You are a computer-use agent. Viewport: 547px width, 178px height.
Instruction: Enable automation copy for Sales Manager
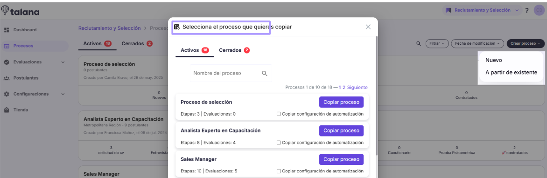tap(278, 171)
